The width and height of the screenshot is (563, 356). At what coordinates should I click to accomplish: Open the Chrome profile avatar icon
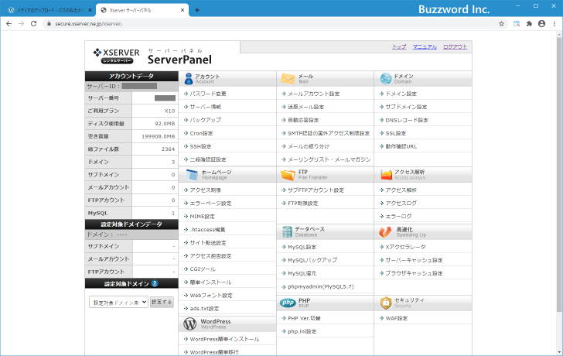(542, 24)
